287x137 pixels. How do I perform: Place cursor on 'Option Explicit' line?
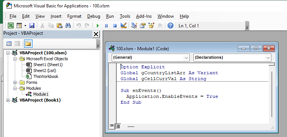(143, 67)
